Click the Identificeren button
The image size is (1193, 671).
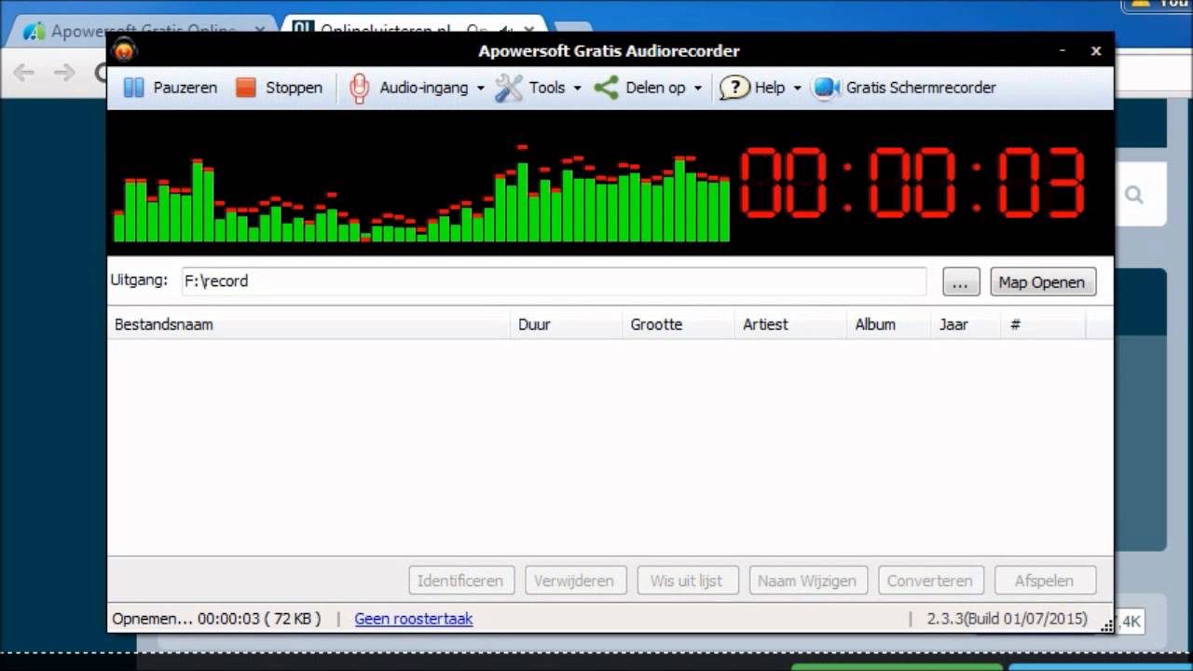[x=460, y=581]
